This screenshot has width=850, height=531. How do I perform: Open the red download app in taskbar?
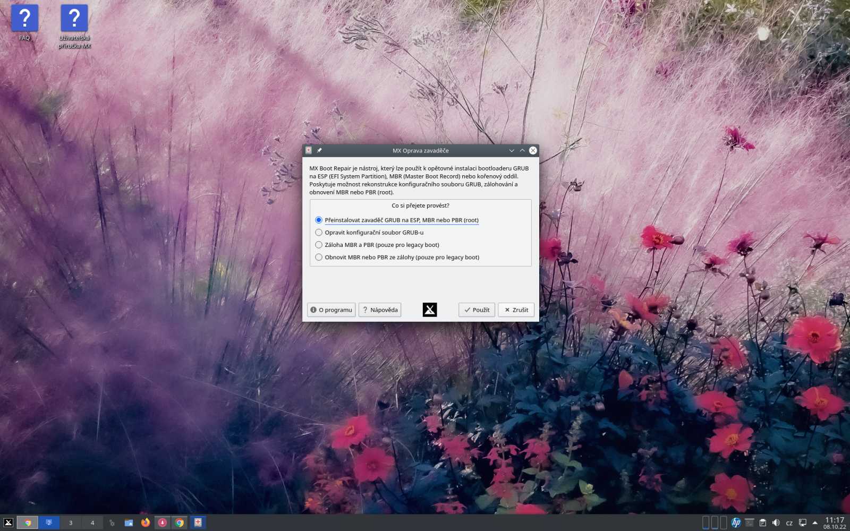point(163,523)
